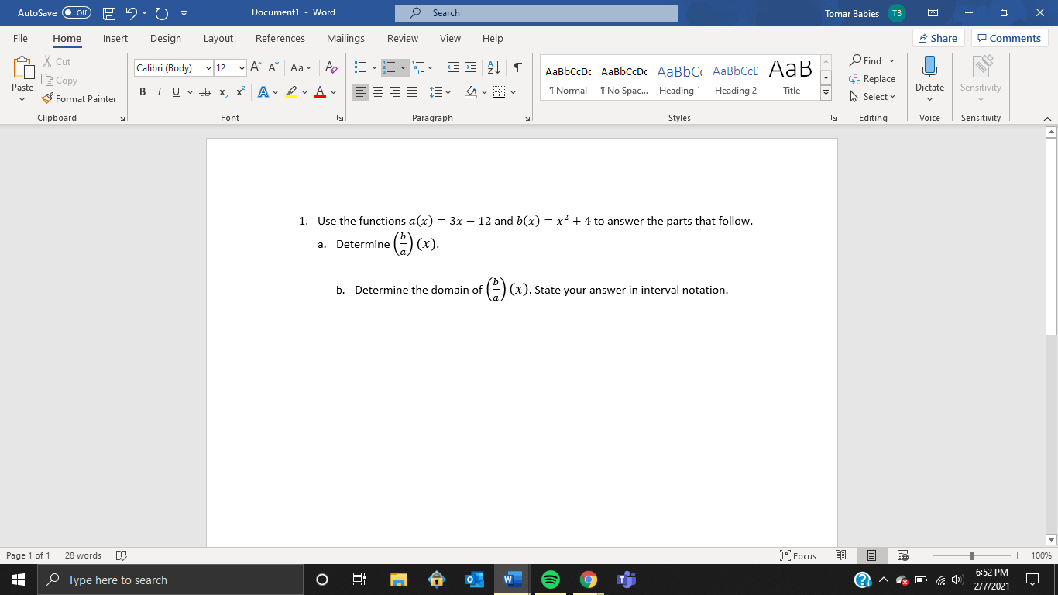1058x595 pixels.
Task: Click Decrease Indent icon
Action: pos(452,68)
